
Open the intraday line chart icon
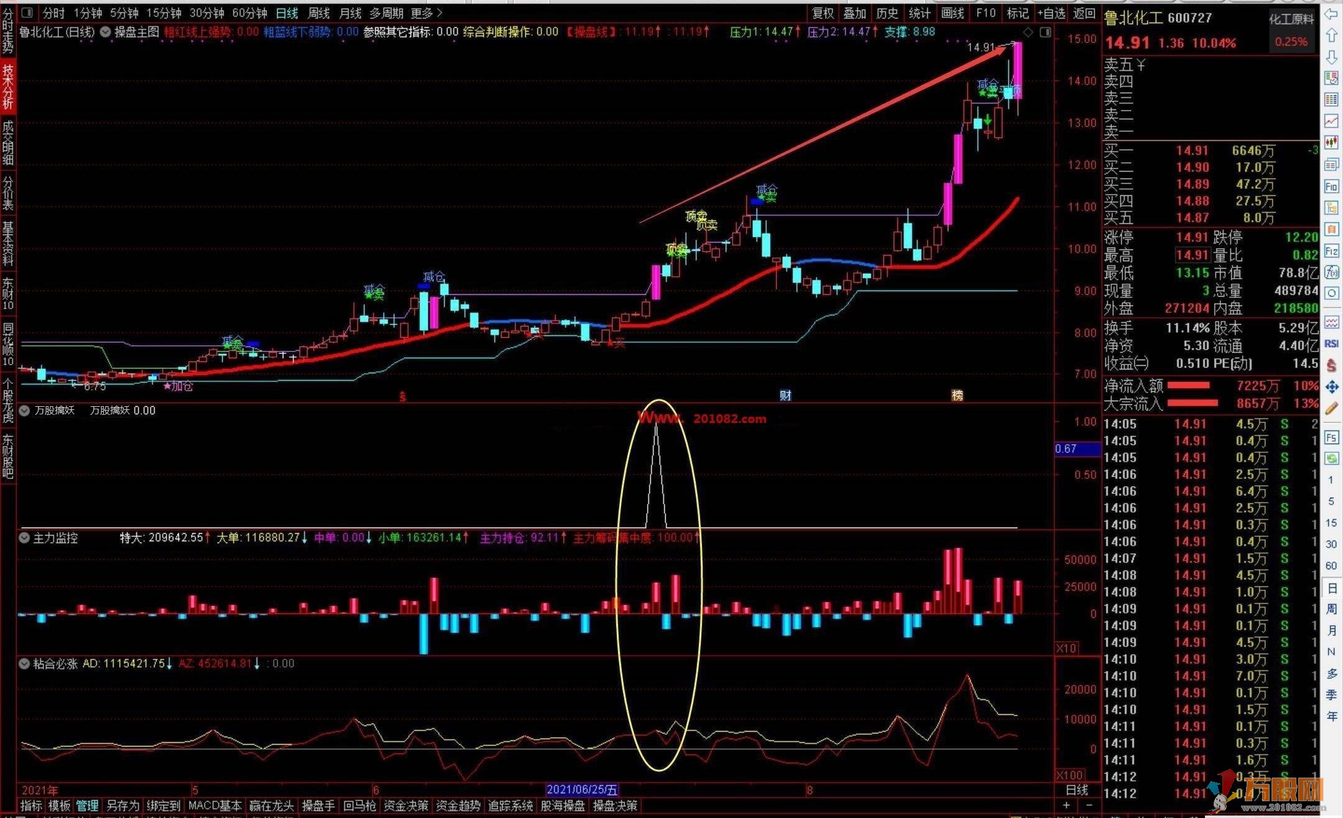(1331, 121)
